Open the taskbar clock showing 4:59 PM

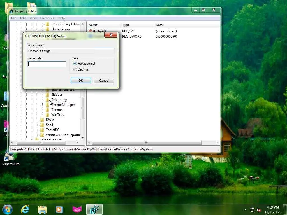pos(273,210)
